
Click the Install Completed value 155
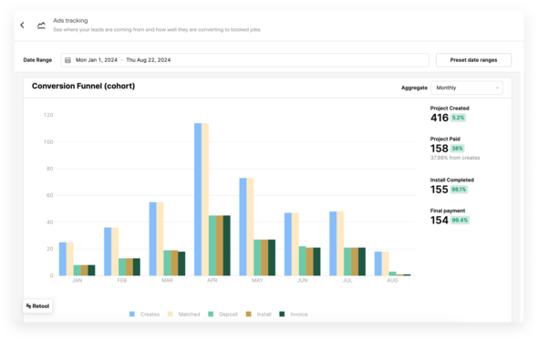[440, 190]
